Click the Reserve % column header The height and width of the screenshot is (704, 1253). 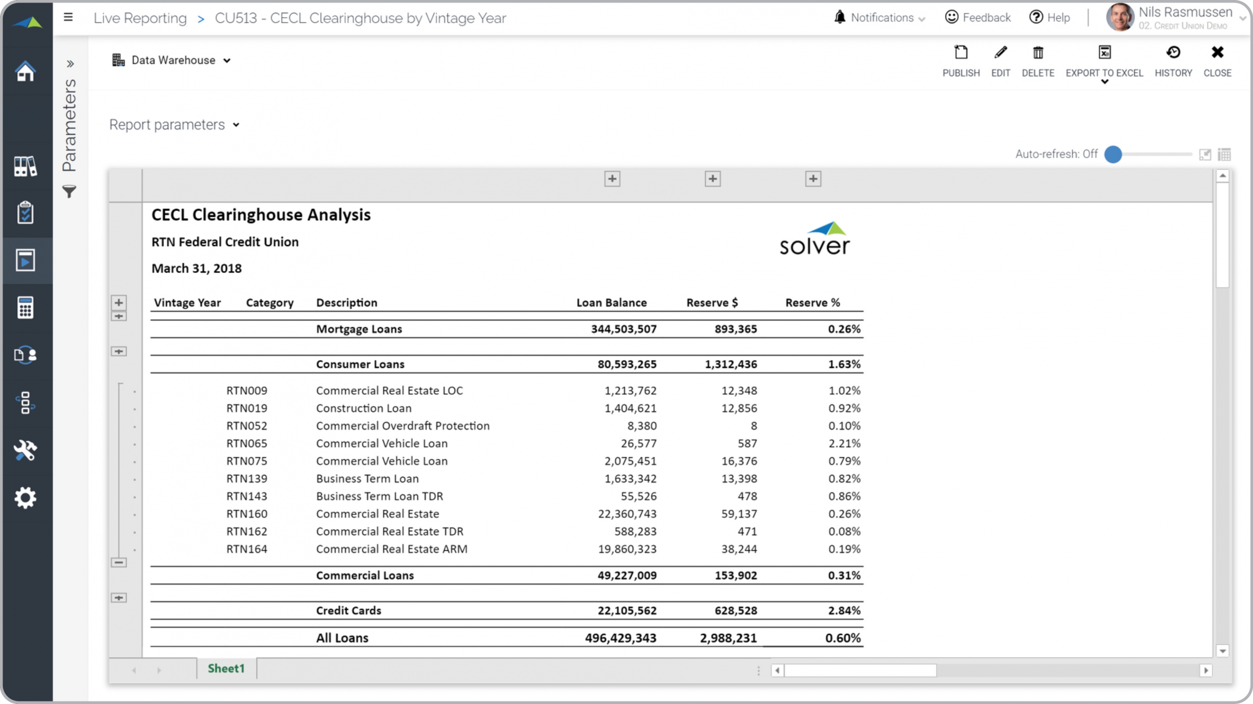[x=812, y=303]
